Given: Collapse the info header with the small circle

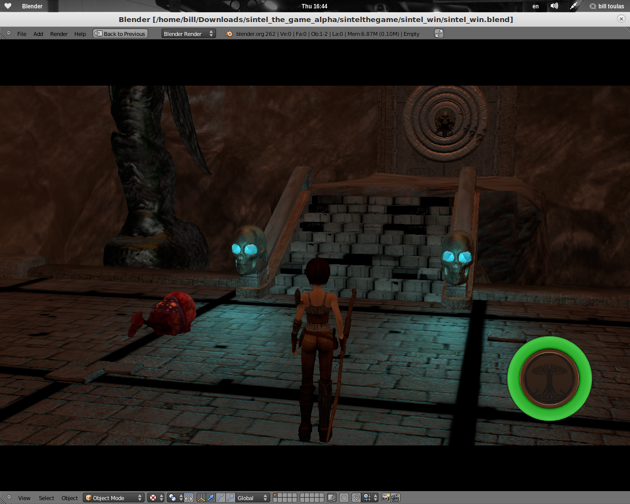Looking at the screenshot, I should click(8, 33).
